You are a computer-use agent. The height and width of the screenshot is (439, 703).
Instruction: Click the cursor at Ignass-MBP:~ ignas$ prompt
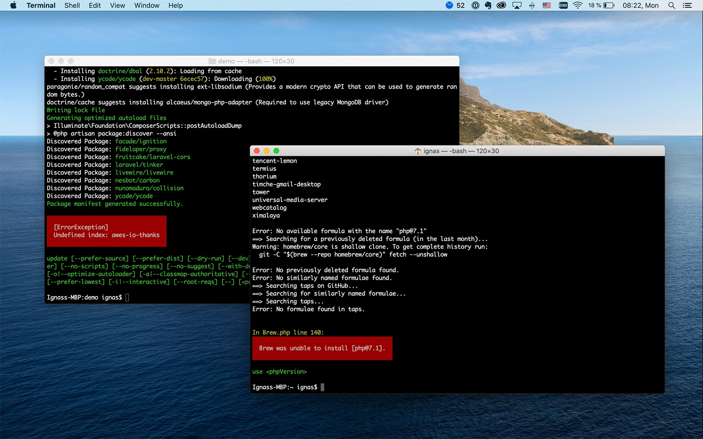[322, 387]
